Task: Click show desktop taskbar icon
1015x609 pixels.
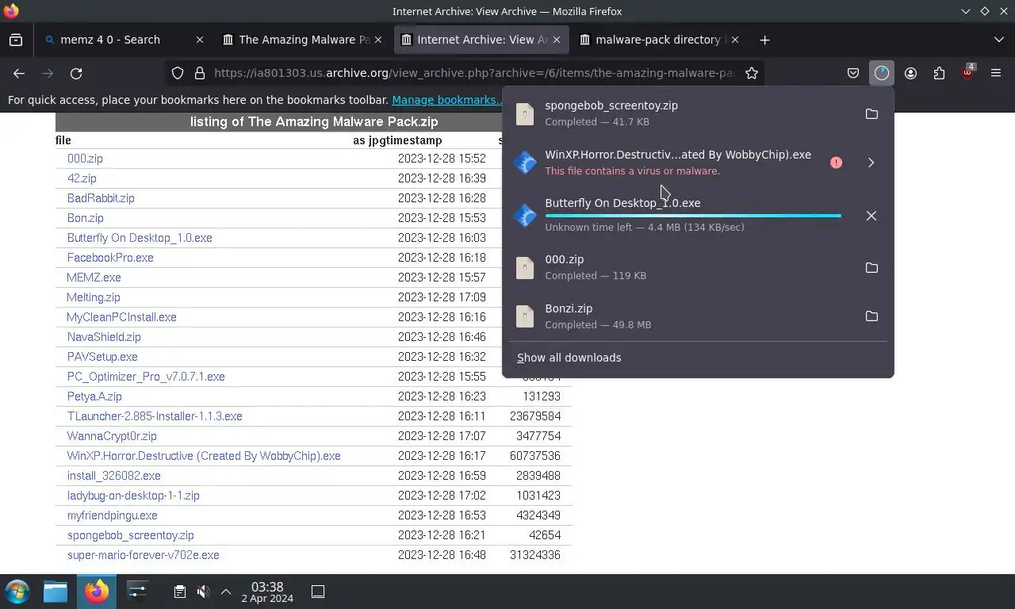Action: pos(318,592)
